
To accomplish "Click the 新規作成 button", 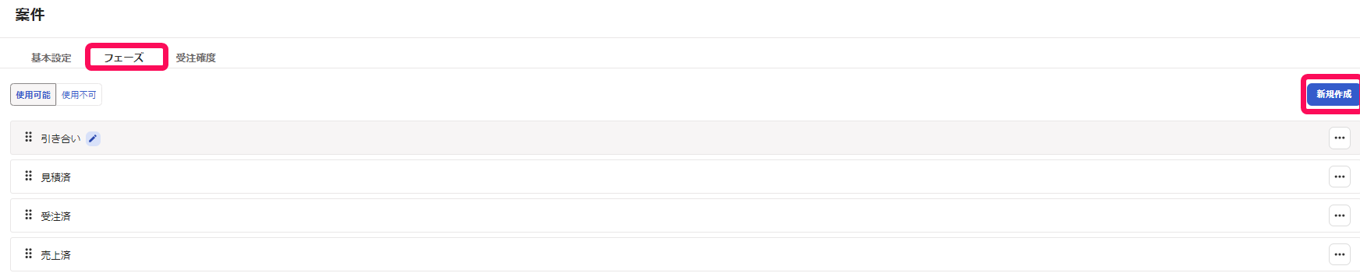I will [x=1333, y=94].
